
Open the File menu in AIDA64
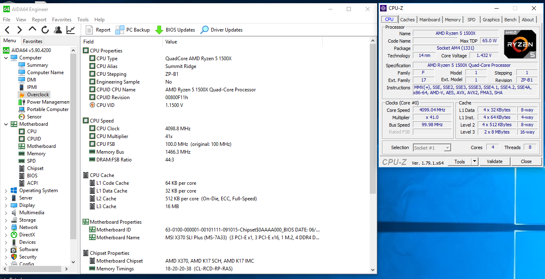coord(7,19)
